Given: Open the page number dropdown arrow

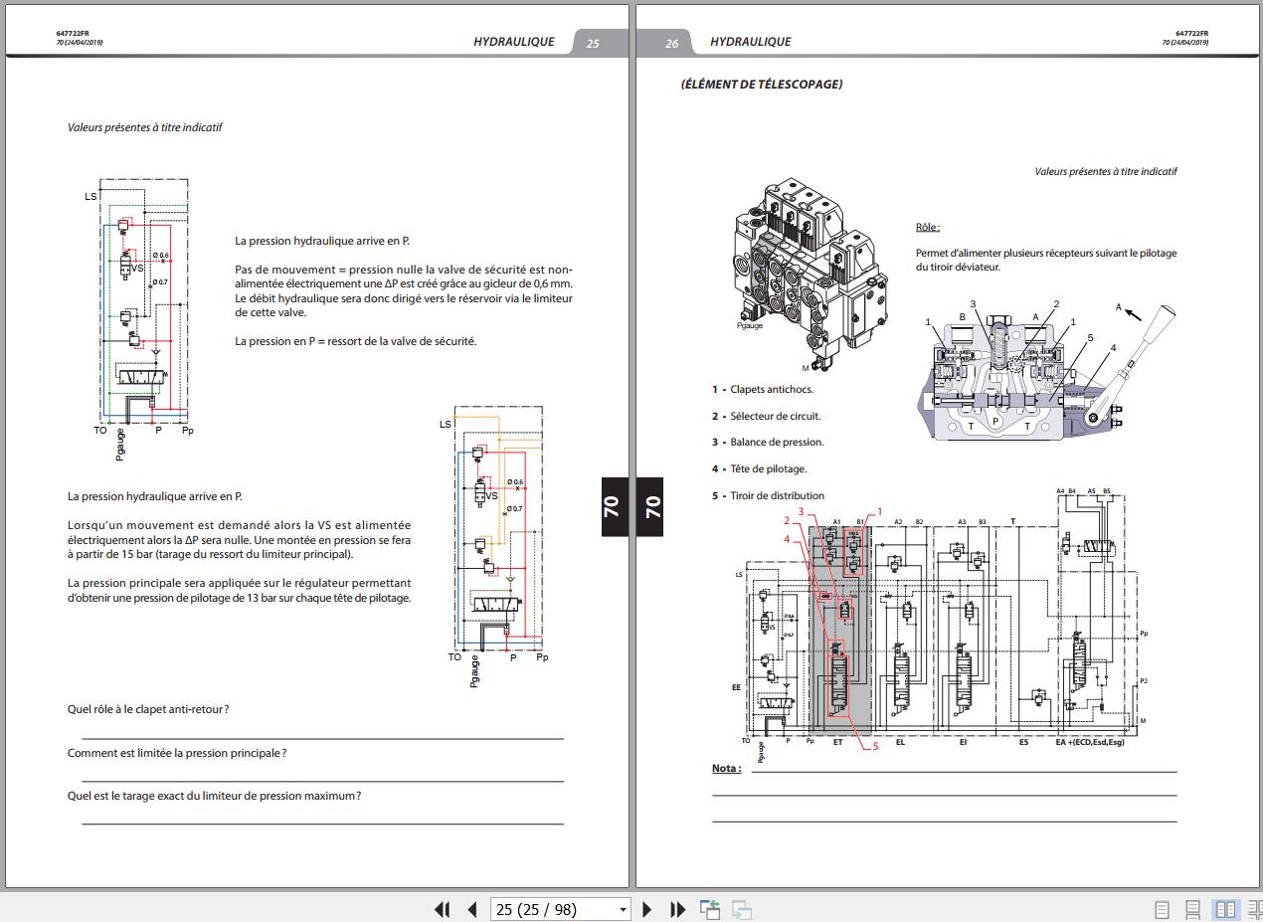Looking at the screenshot, I should pyautogui.click(x=623, y=909).
